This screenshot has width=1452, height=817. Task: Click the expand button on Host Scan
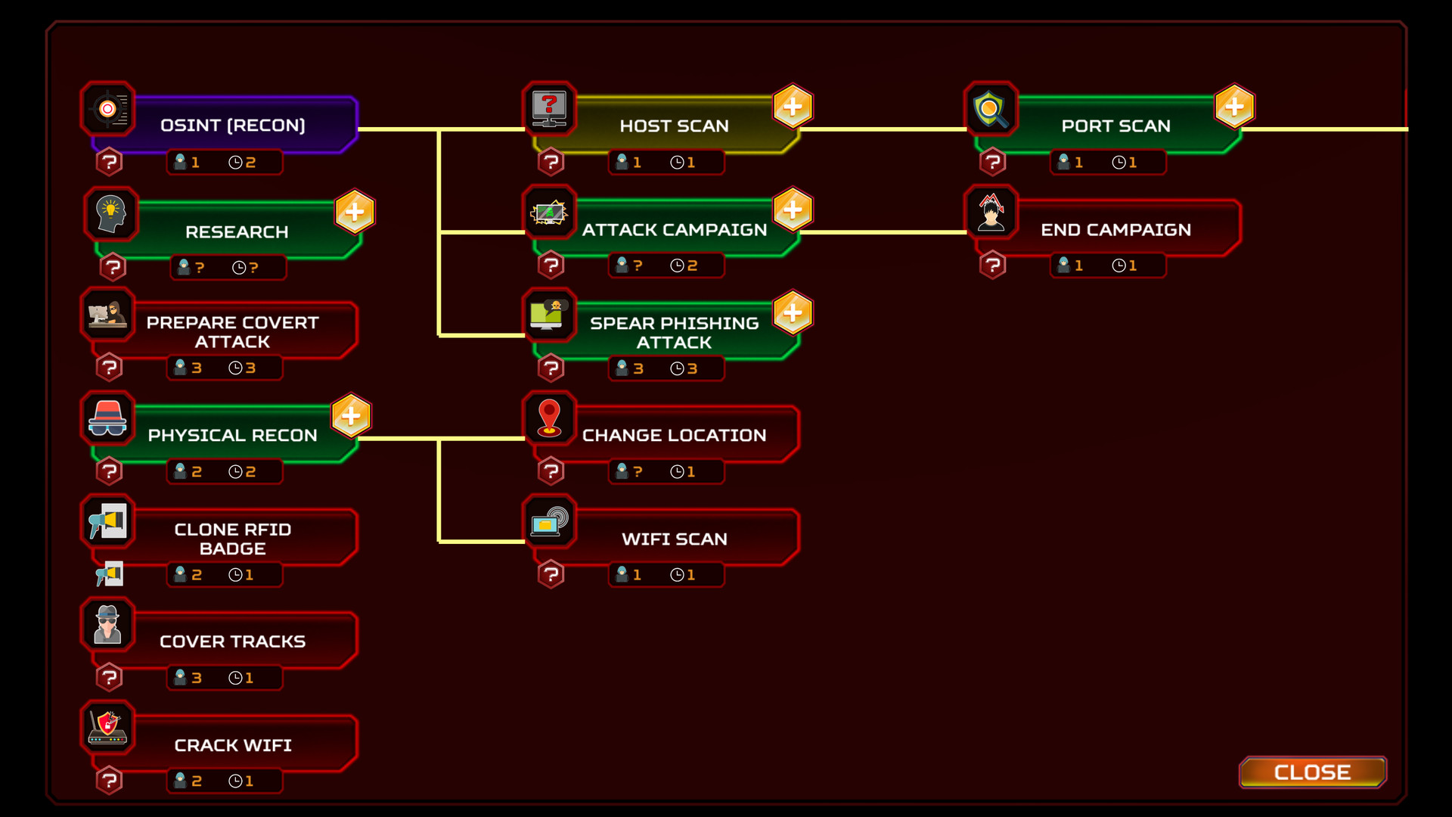[x=794, y=107]
